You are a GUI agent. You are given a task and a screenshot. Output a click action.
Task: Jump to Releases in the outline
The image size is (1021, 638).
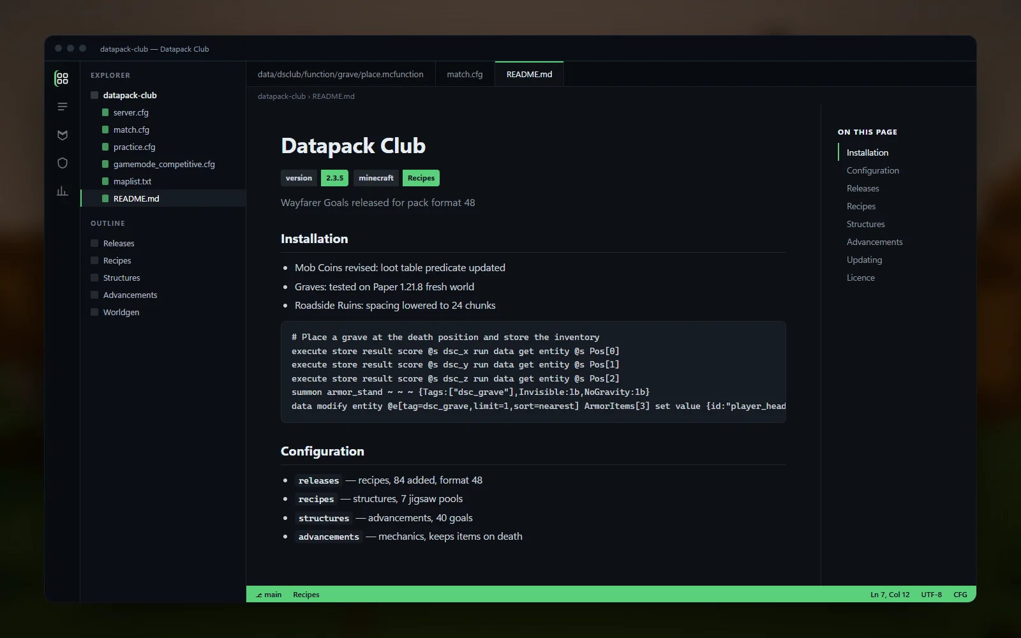(x=163, y=243)
